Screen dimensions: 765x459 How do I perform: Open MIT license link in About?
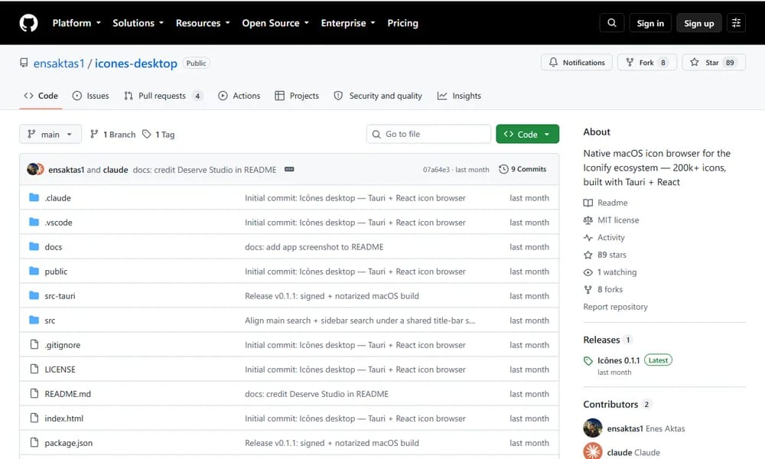pyautogui.click(x=611, y=220)
